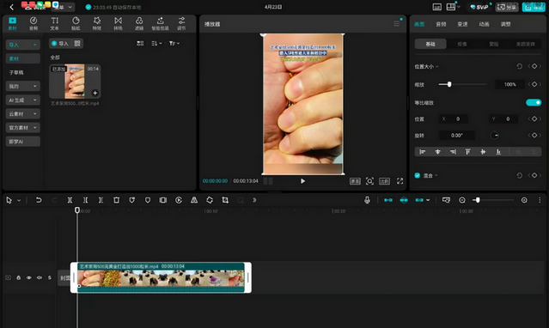
Task: Open the 调节 adjustment panel
Action: [181, 23]
